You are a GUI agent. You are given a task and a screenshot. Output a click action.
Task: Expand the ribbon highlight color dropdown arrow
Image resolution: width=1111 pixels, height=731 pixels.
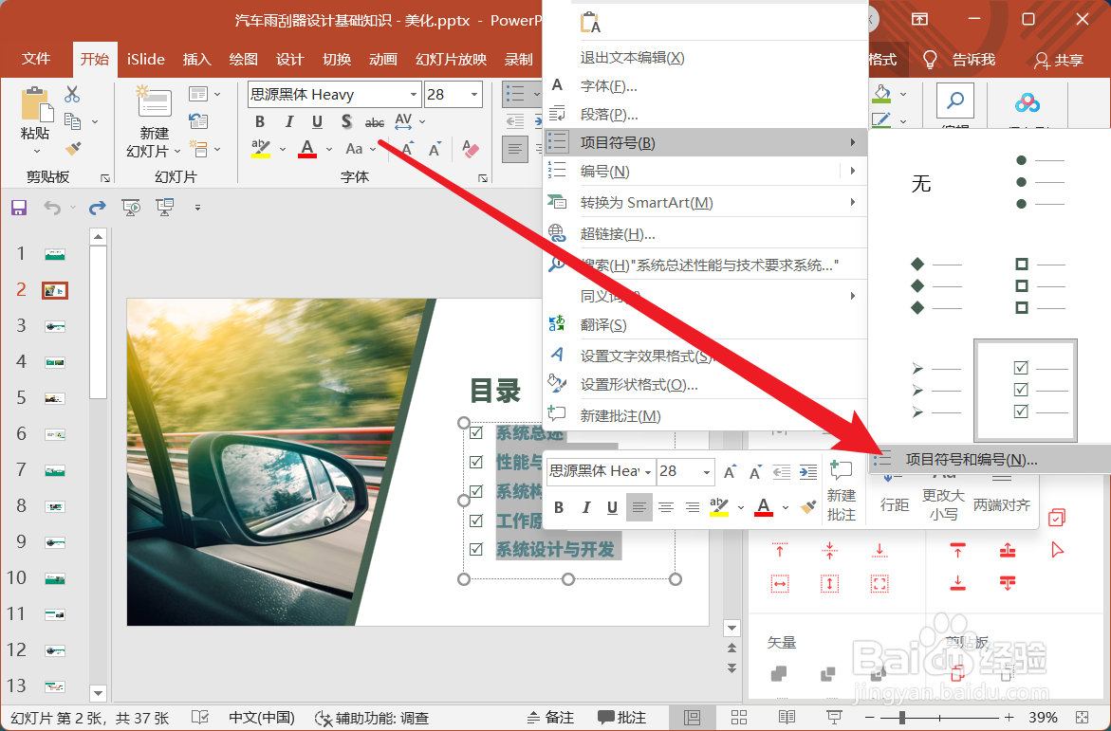click(282, 150)
